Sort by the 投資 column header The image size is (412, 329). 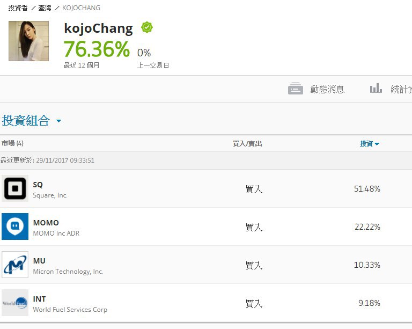[370, 143]
